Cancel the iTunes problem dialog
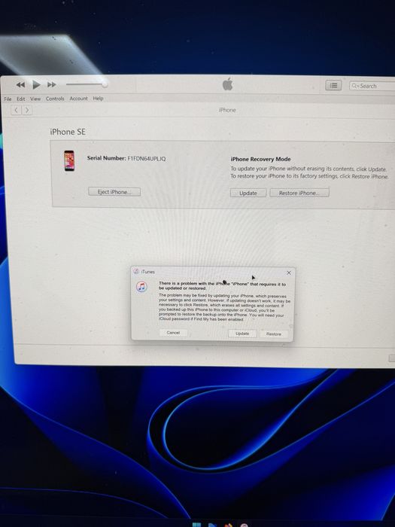The height and width of the screenshot is (527, 395). (173, 333)
